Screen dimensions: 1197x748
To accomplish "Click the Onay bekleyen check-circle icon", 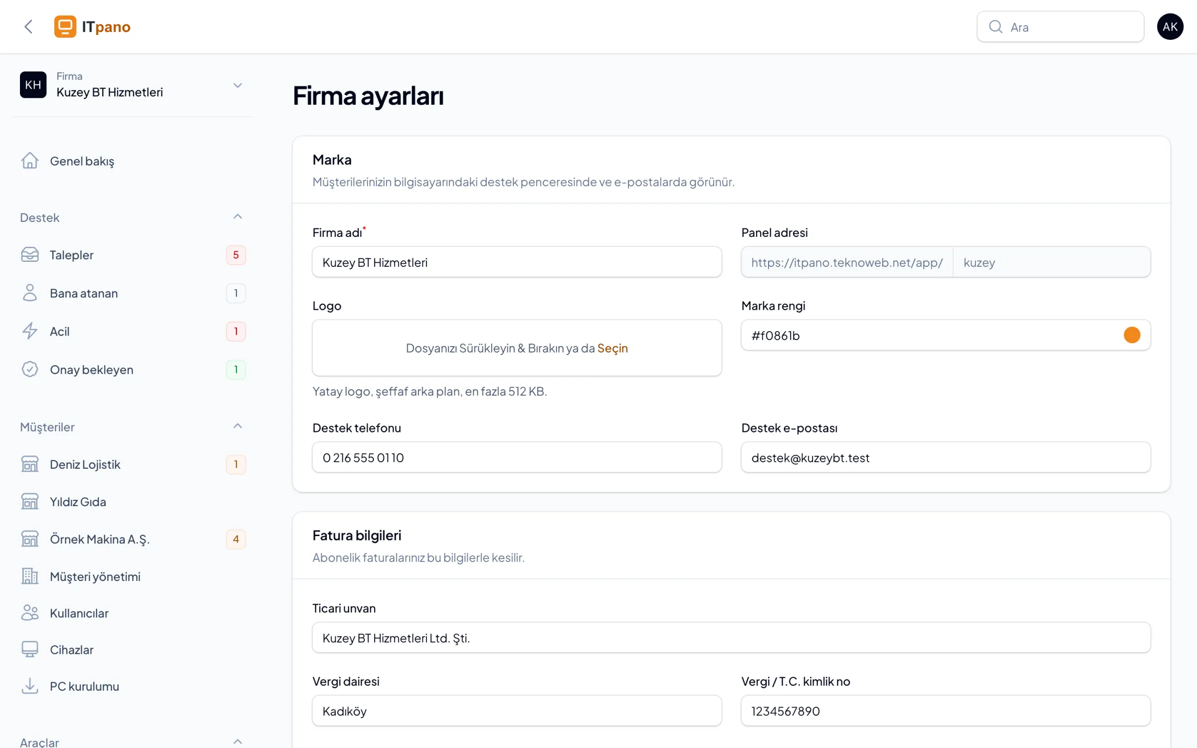I will pyautogui.click(x=30, y=369).
